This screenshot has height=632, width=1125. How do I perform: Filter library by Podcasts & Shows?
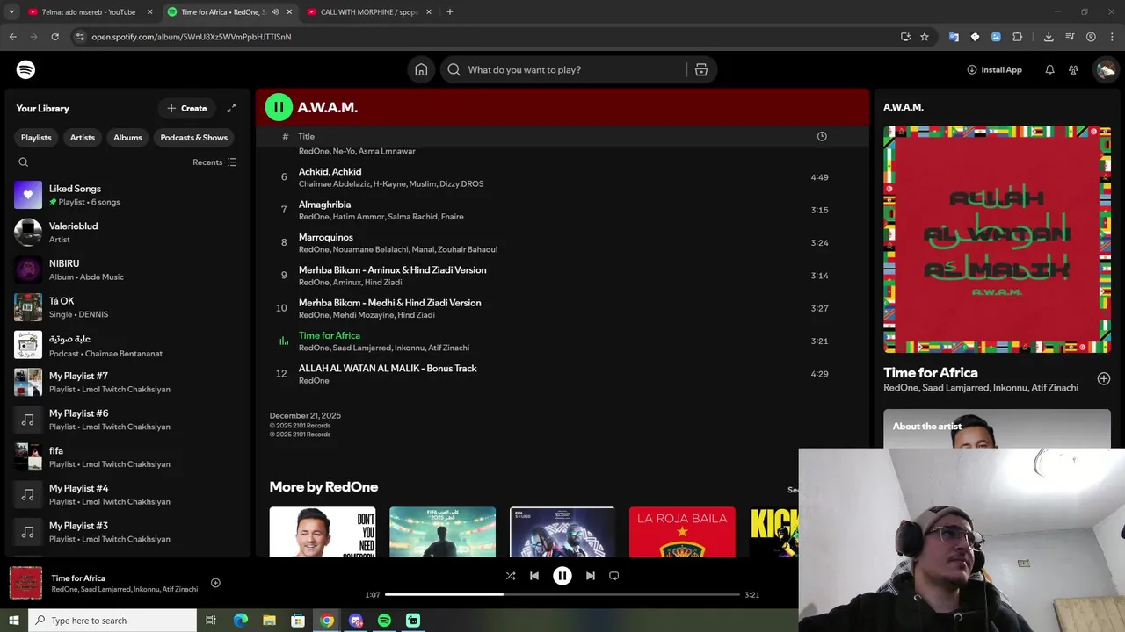pyautogui.click(x=193, y=138)
